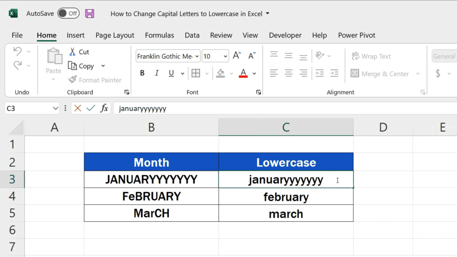Toggle AutoSave on
The width and height of the screenshot is (457, 257).
(x=68, y=13)
